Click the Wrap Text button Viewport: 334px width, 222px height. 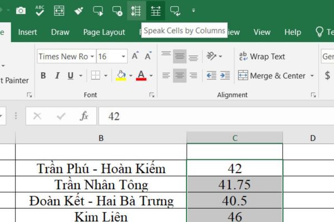(262, 57)
